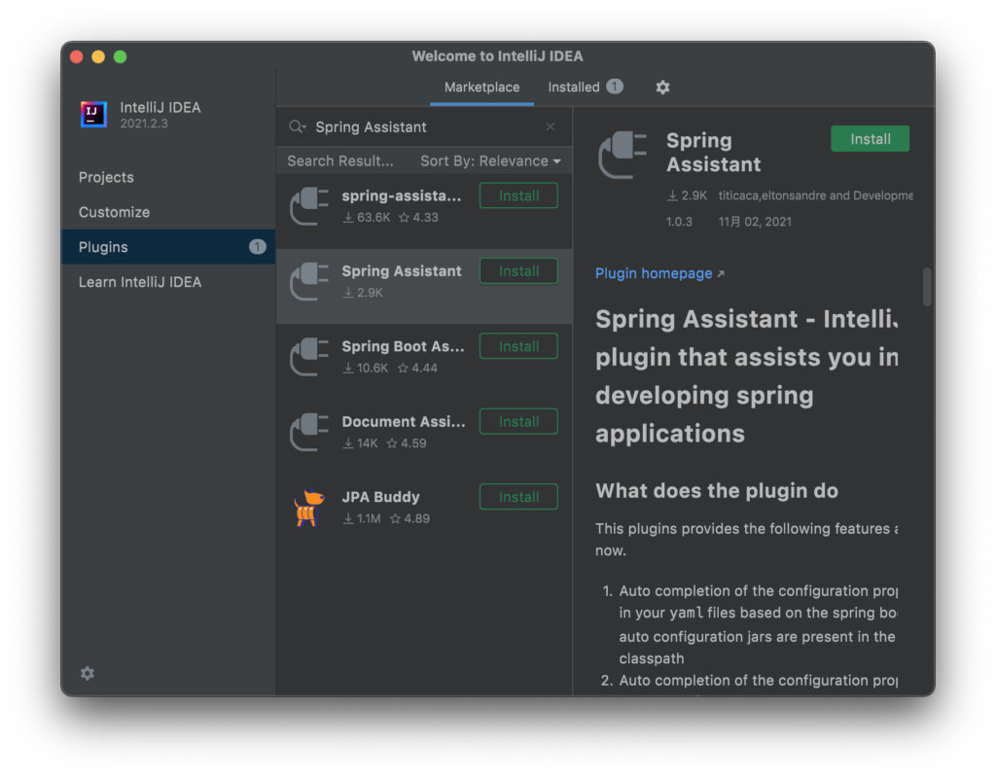This screenshot has width=996, height=777.
Task: Open the bottom-left settings gear
Action: click(88, 673)
